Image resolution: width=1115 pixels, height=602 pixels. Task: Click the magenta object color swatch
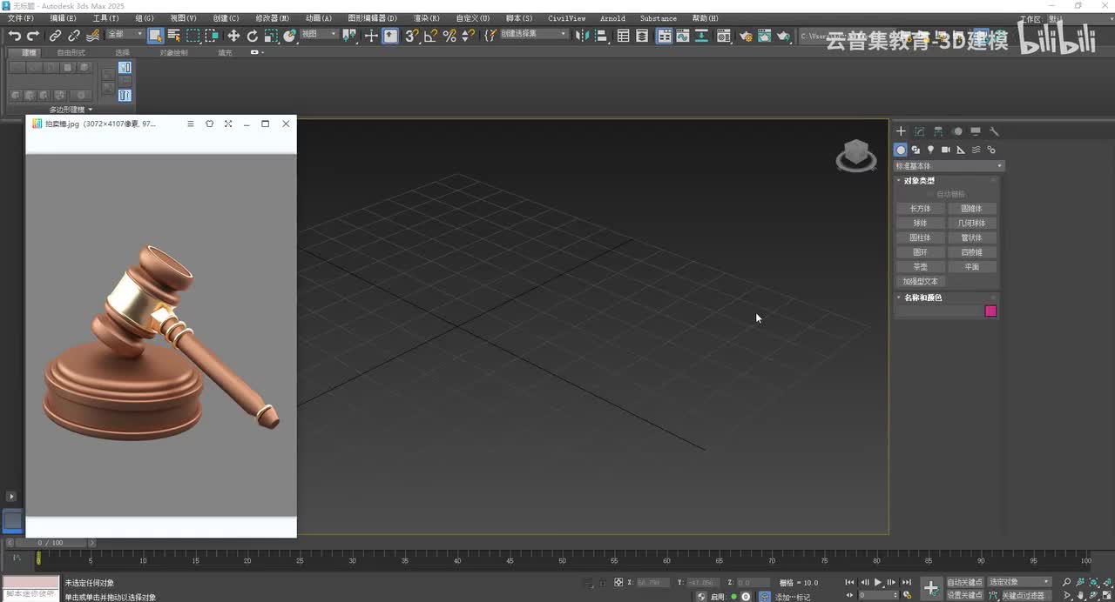point(990,311)
